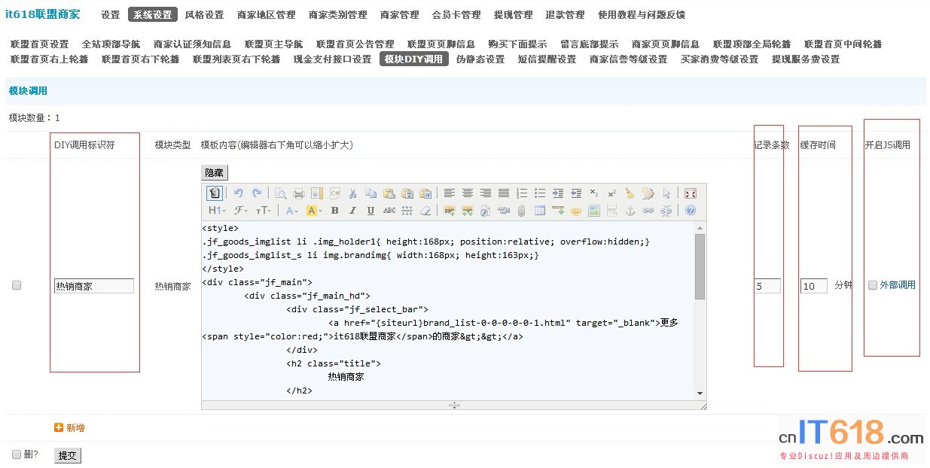Align text left in the editor
930x468 pixels.
(449, 193)
